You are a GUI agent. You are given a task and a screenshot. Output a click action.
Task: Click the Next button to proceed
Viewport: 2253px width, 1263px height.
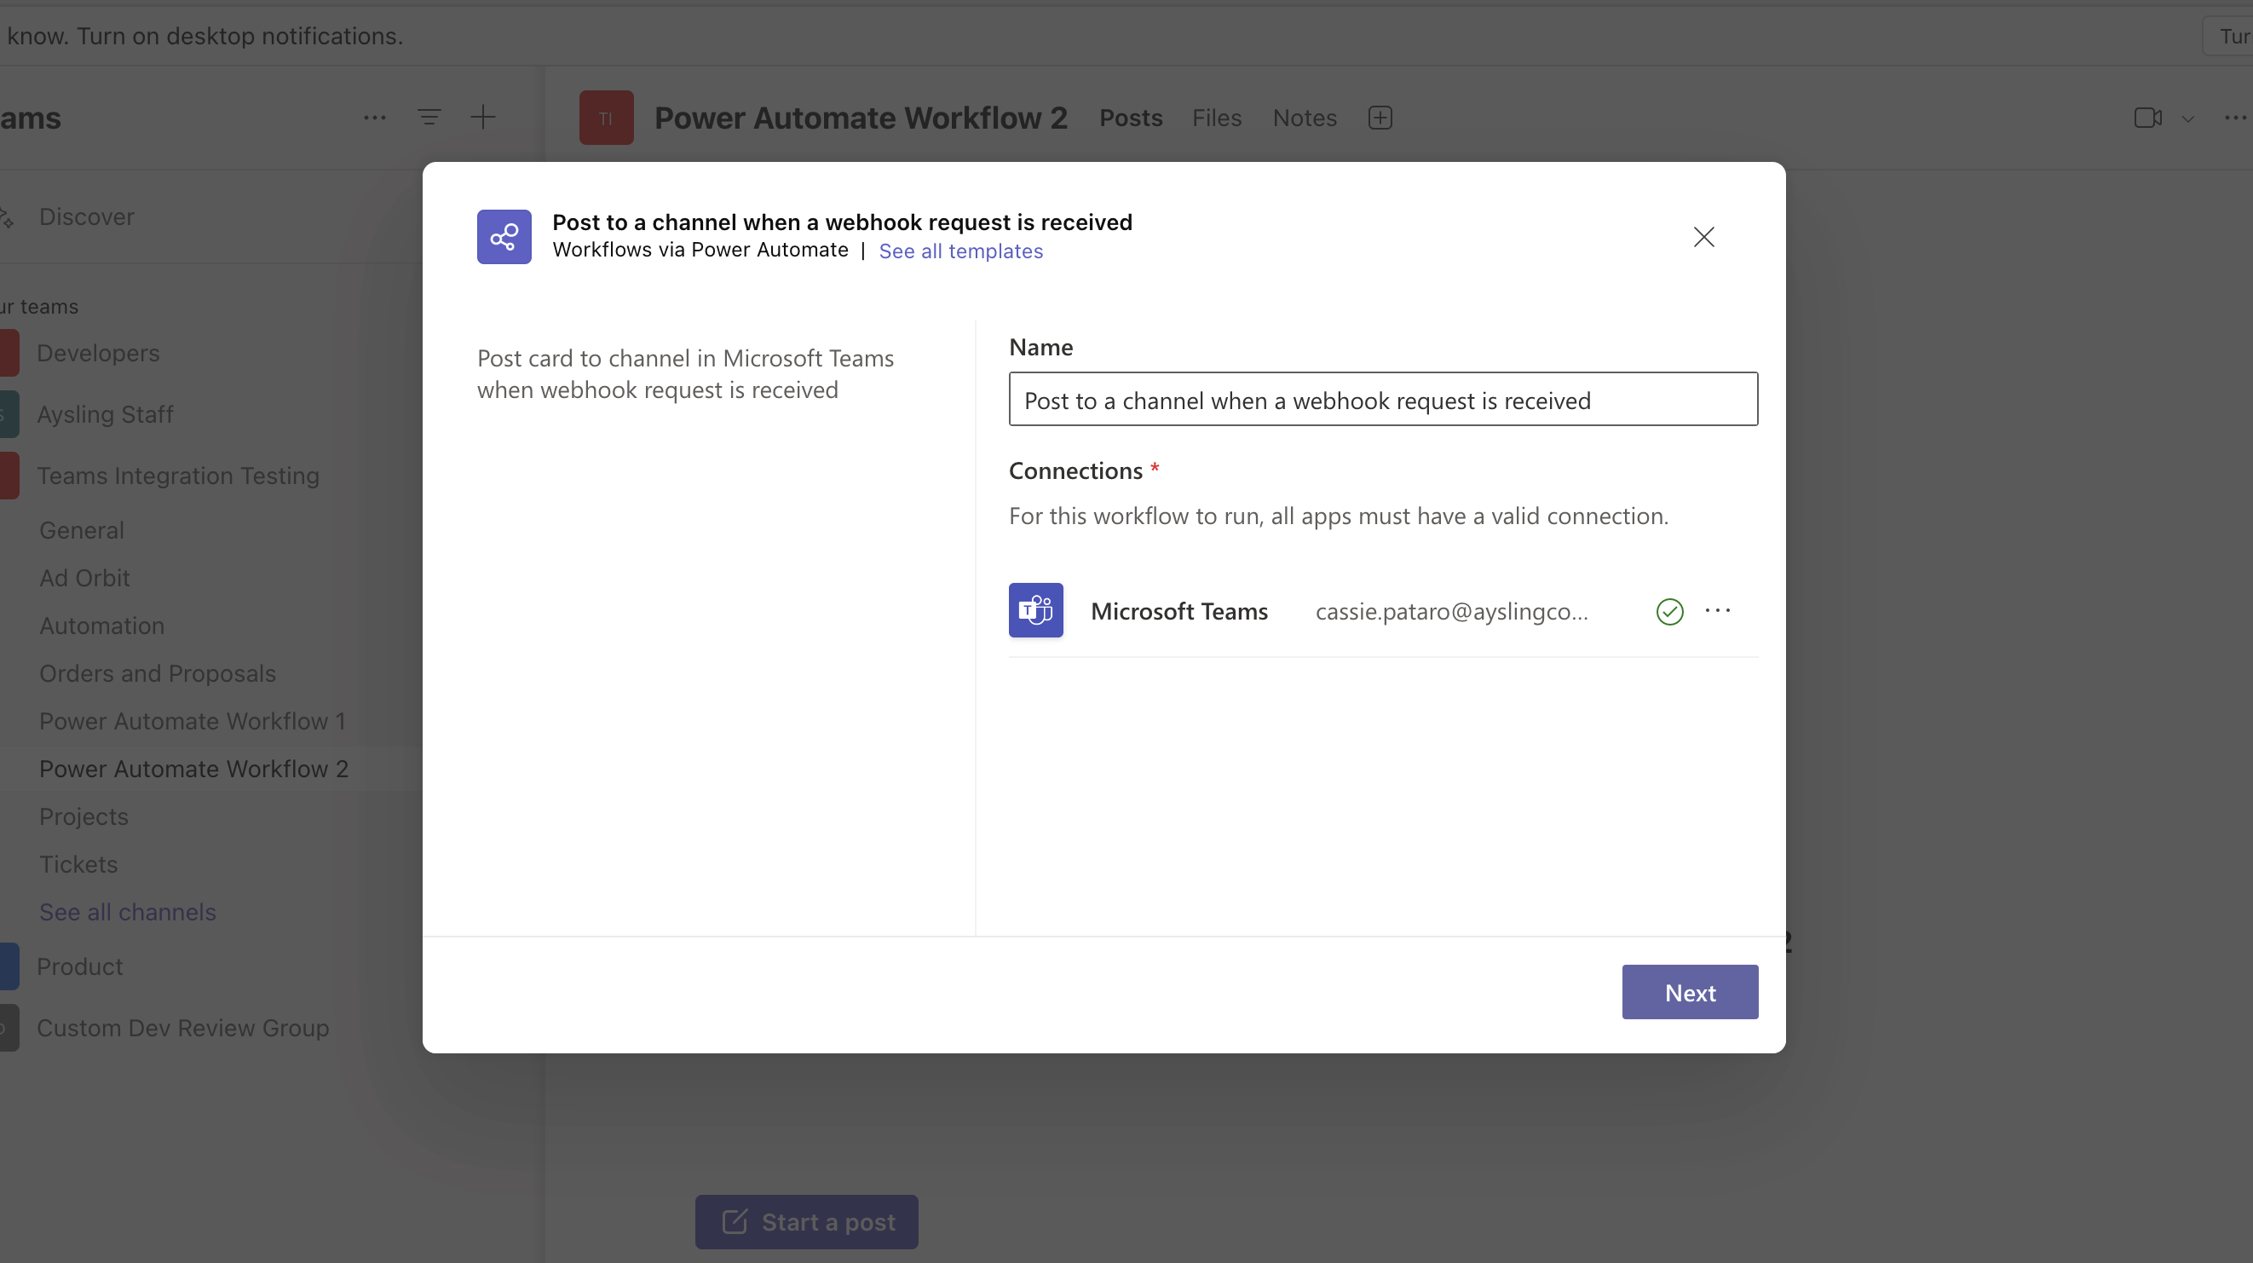click(1690, 992)
